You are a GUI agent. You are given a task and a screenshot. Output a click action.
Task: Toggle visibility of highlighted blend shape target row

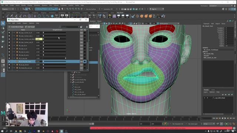tap(9, 61)
